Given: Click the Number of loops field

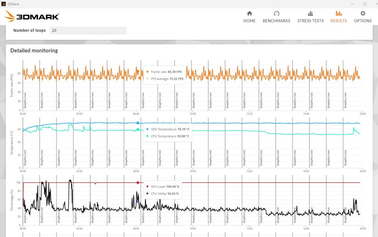Looking at the screenshot, I should (88, 30).
